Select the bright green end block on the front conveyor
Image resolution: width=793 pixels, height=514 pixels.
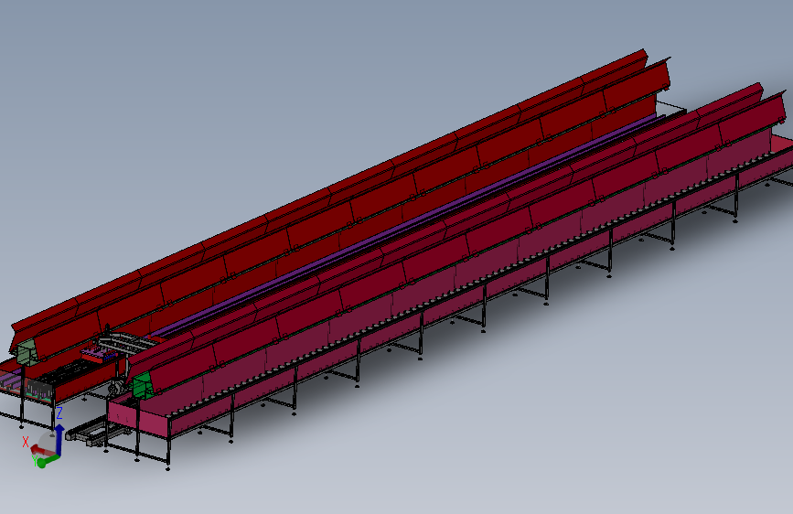point(142,385)
